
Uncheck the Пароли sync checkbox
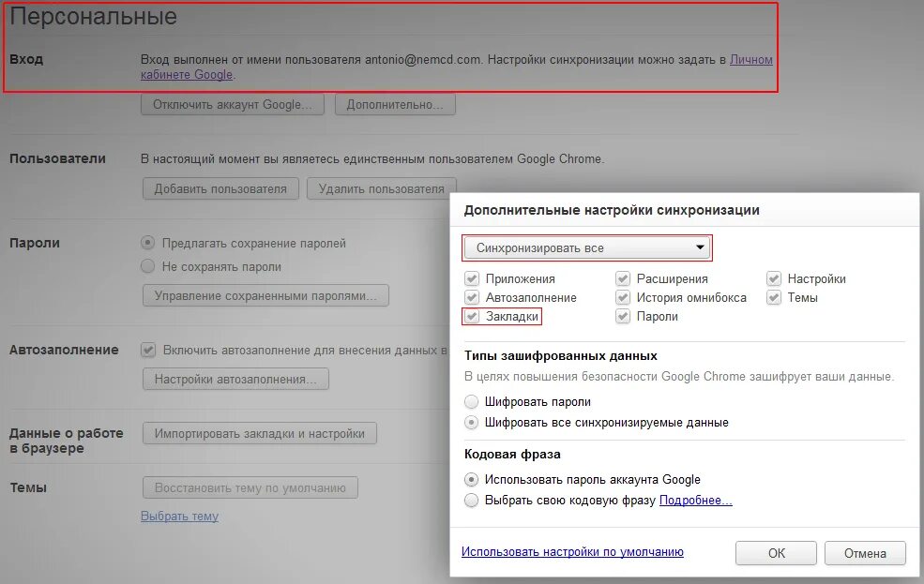(622, 316)
